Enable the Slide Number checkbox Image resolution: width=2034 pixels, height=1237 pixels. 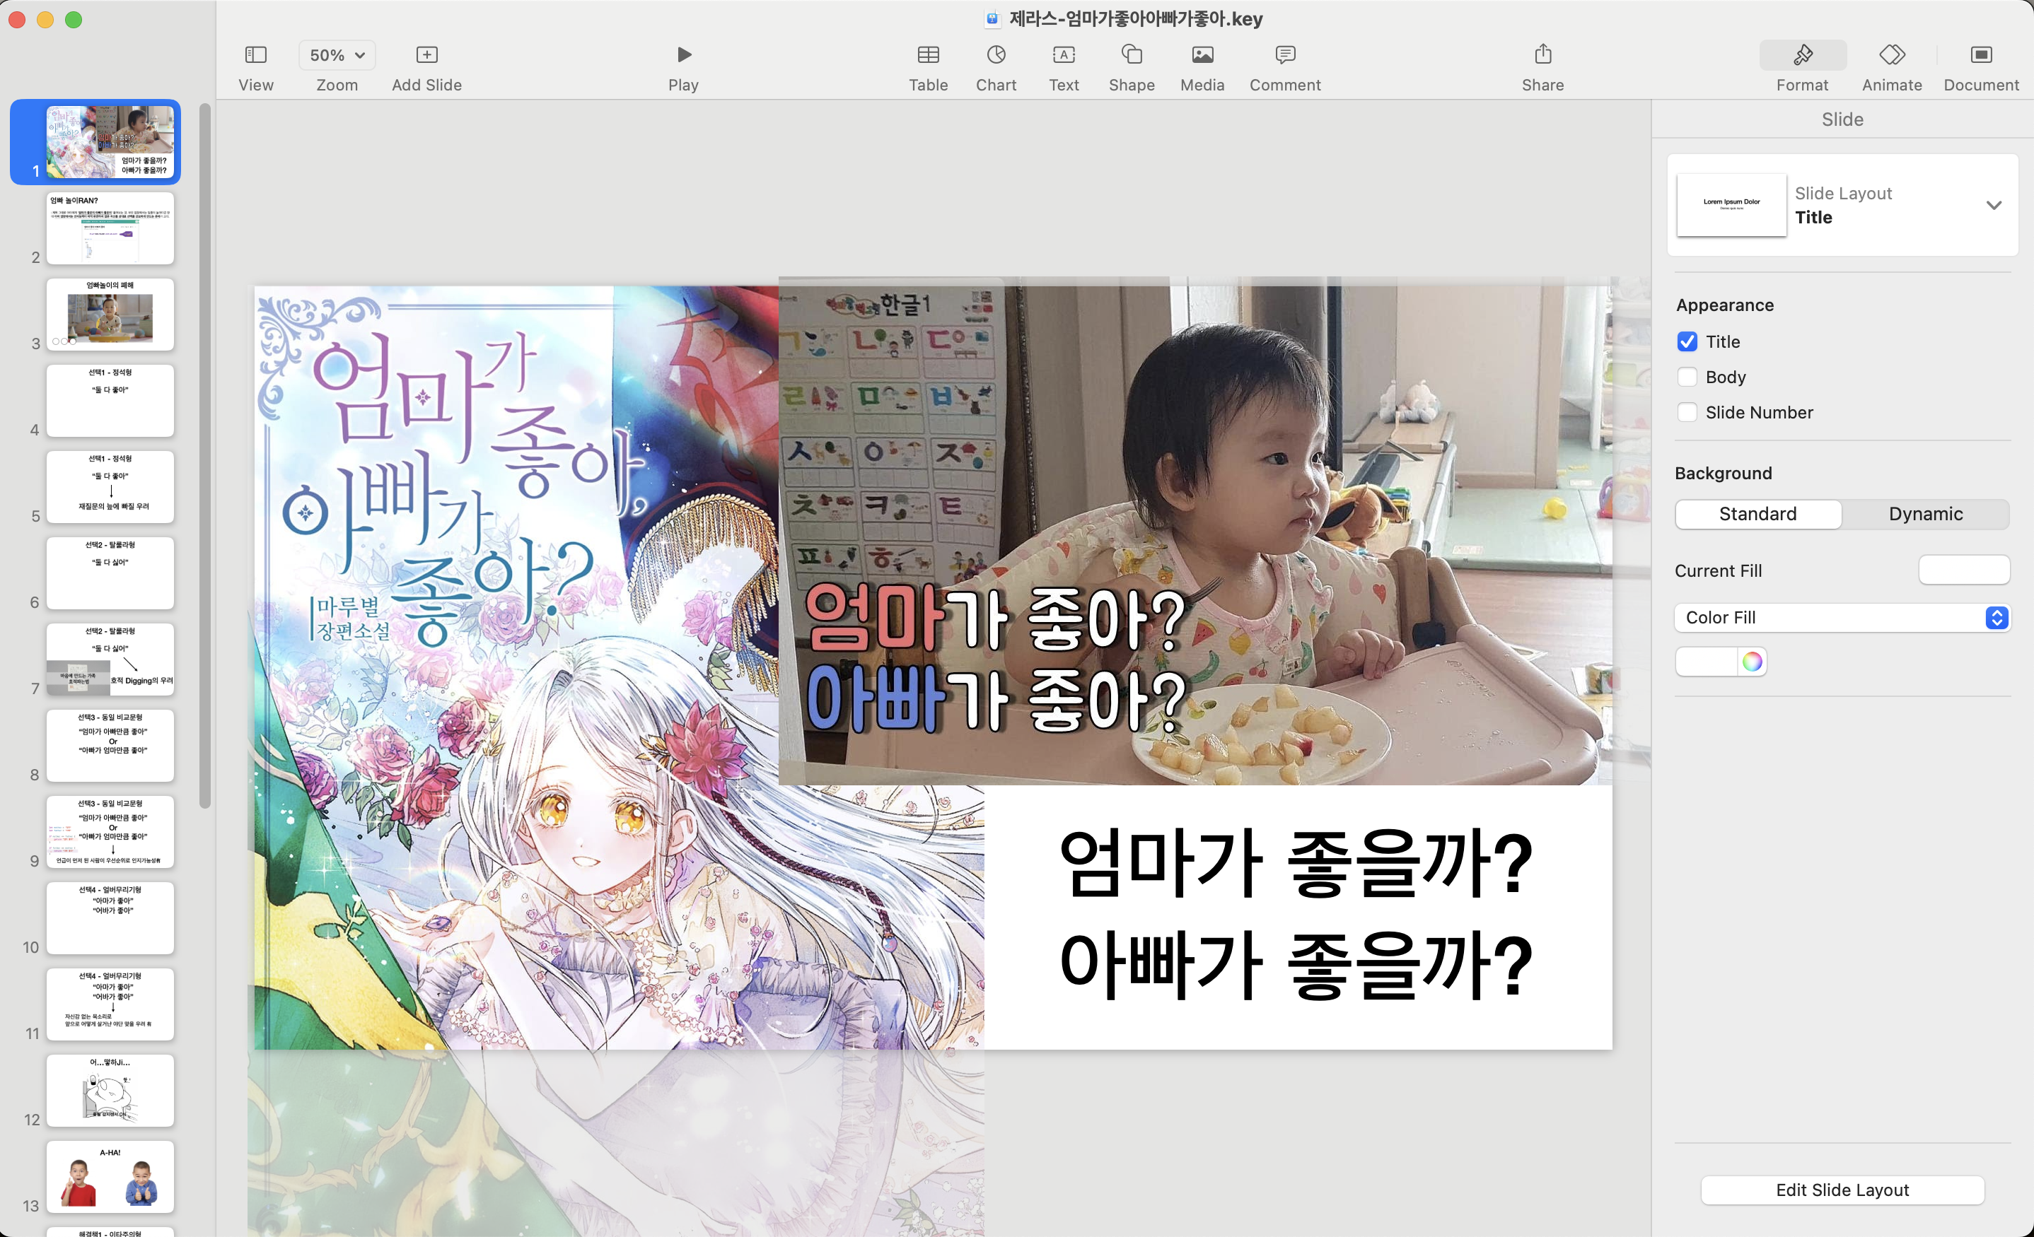pyautogui.click(x=1687, y=413)
